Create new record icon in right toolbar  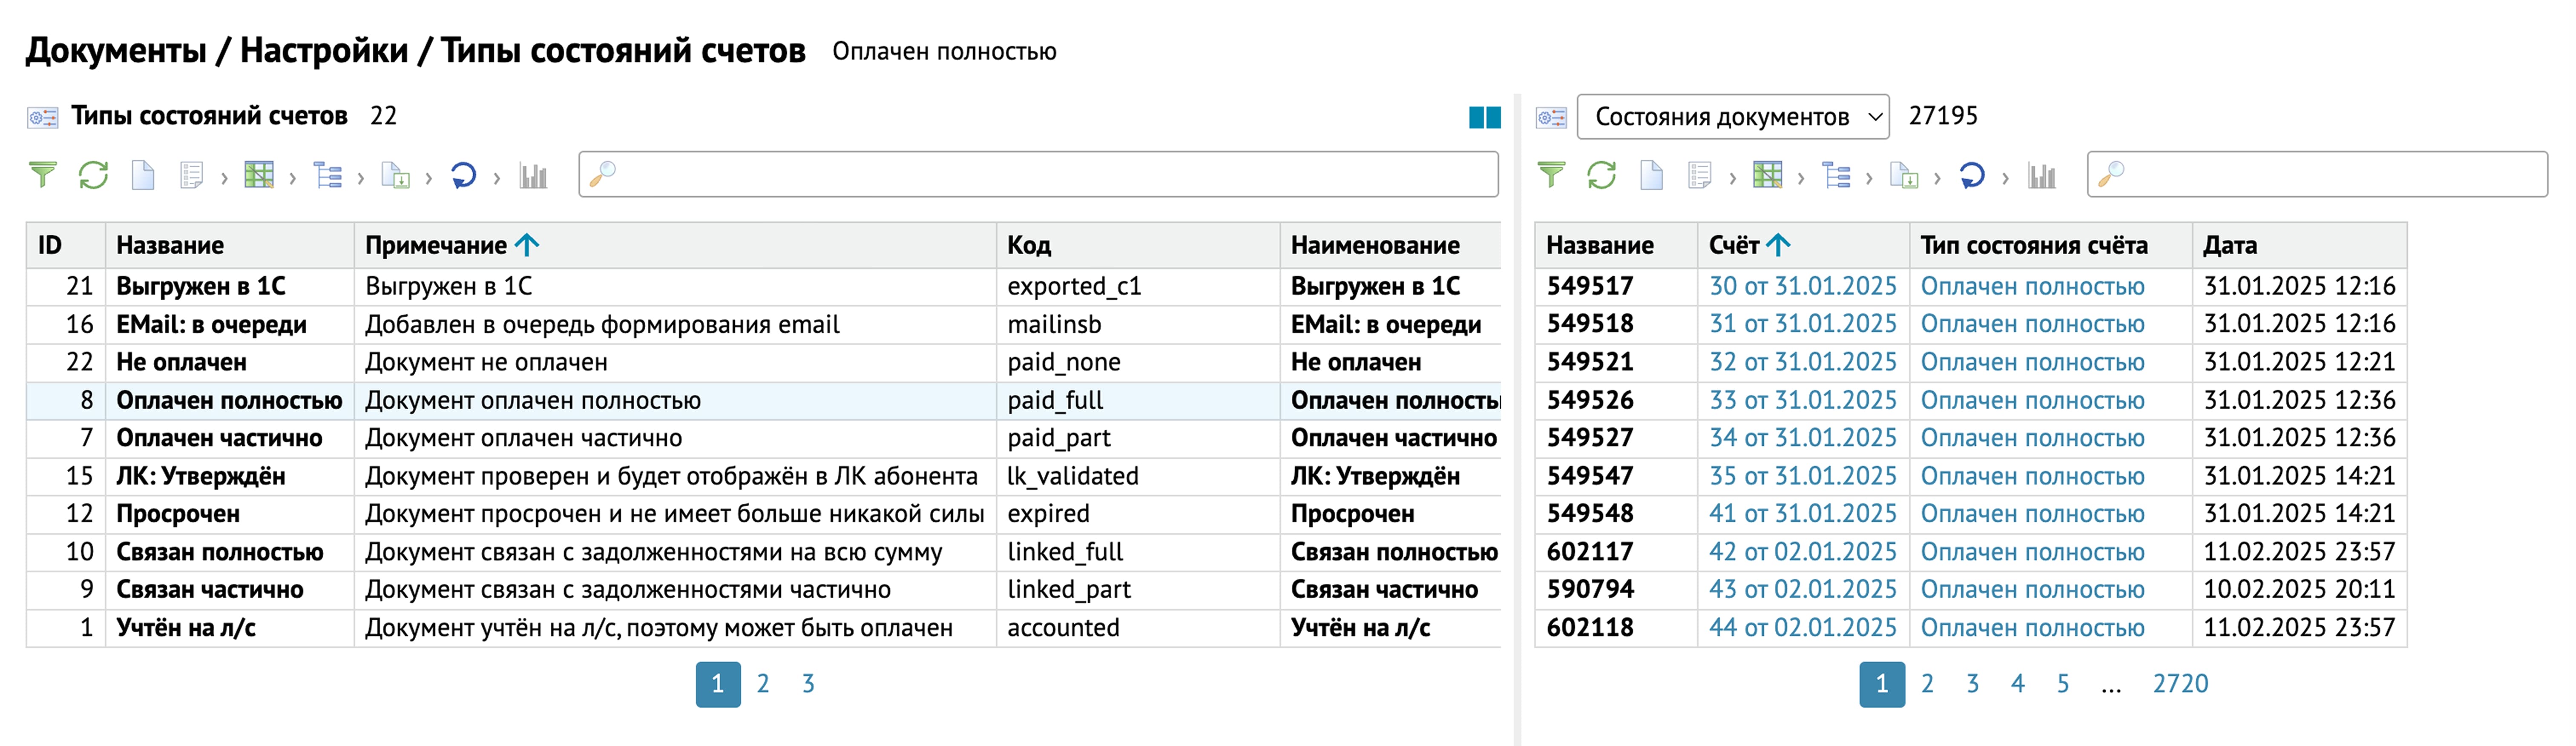[1651, 176]
